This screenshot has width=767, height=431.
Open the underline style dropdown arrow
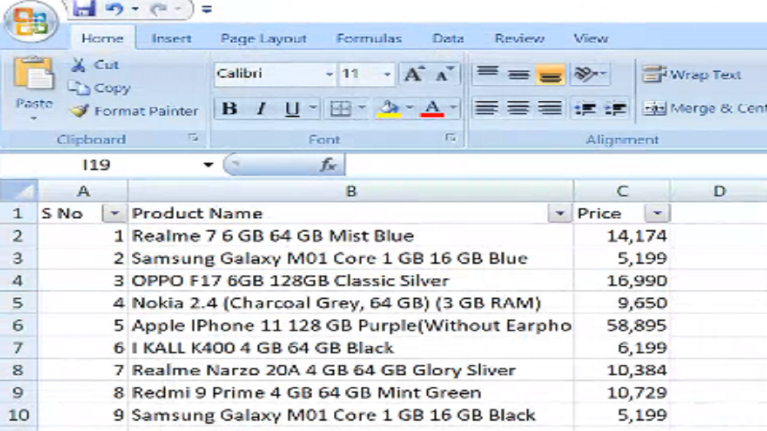tap(313, 109)
